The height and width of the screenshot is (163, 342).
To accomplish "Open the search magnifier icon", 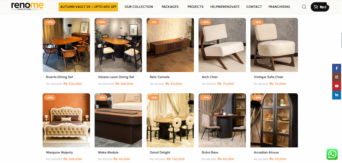I will tap(304, 7).
